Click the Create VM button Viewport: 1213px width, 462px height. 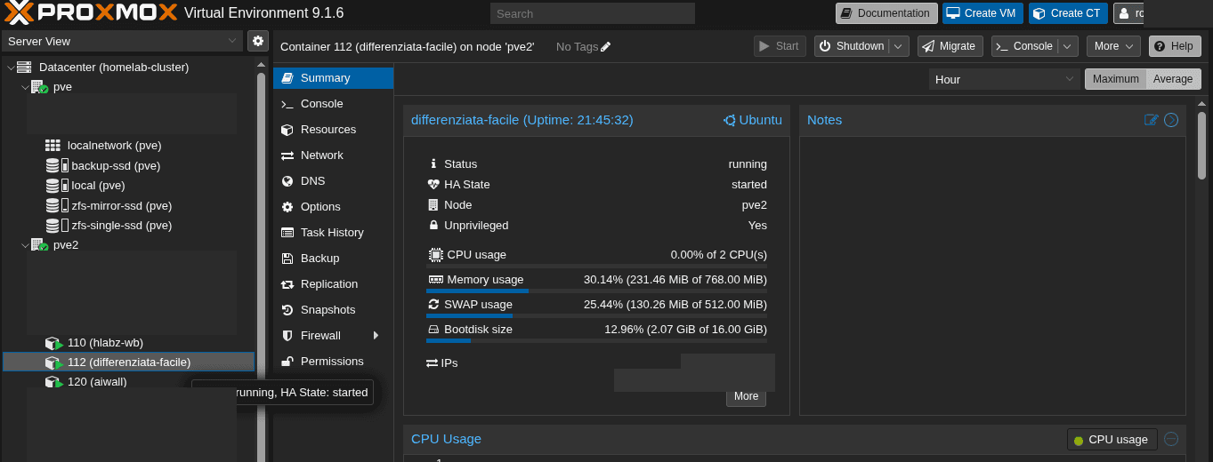(x=983, y=13)
